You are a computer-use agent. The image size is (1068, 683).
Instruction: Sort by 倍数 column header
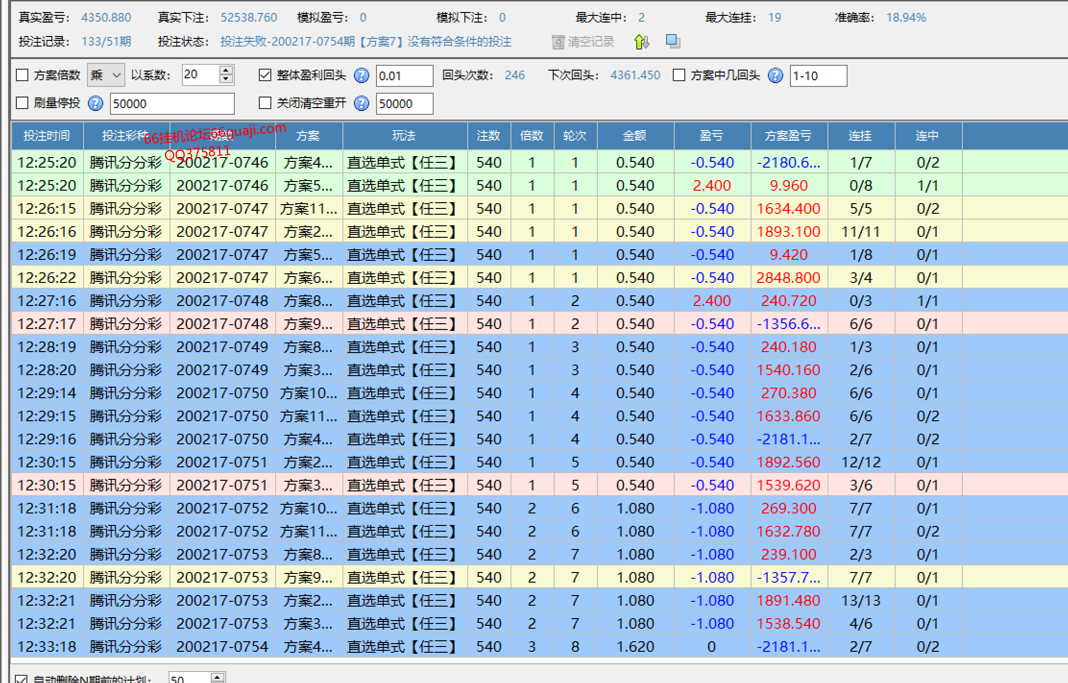pos(532,136)
